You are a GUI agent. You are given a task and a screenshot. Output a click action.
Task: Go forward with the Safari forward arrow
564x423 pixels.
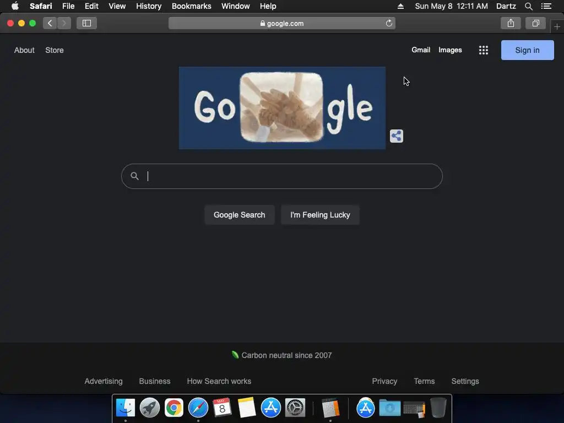tap(64, 23)
